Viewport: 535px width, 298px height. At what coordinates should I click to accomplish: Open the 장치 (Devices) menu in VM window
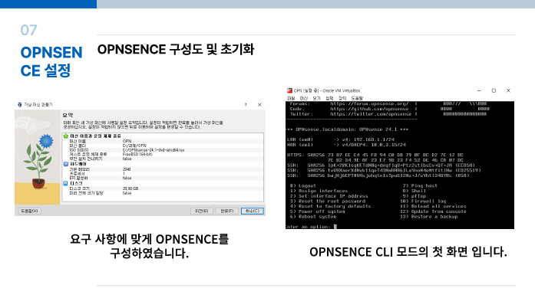[x=342, y=98]
